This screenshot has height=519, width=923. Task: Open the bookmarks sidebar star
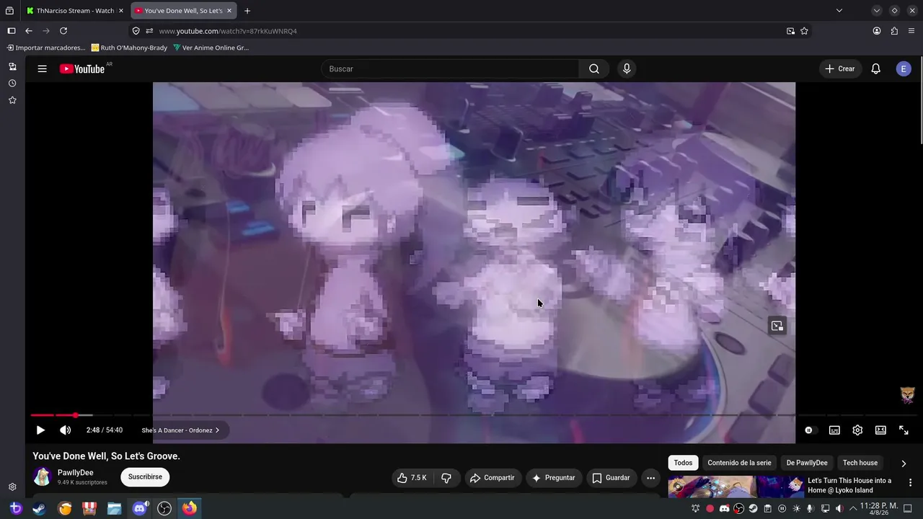point(12,100)
